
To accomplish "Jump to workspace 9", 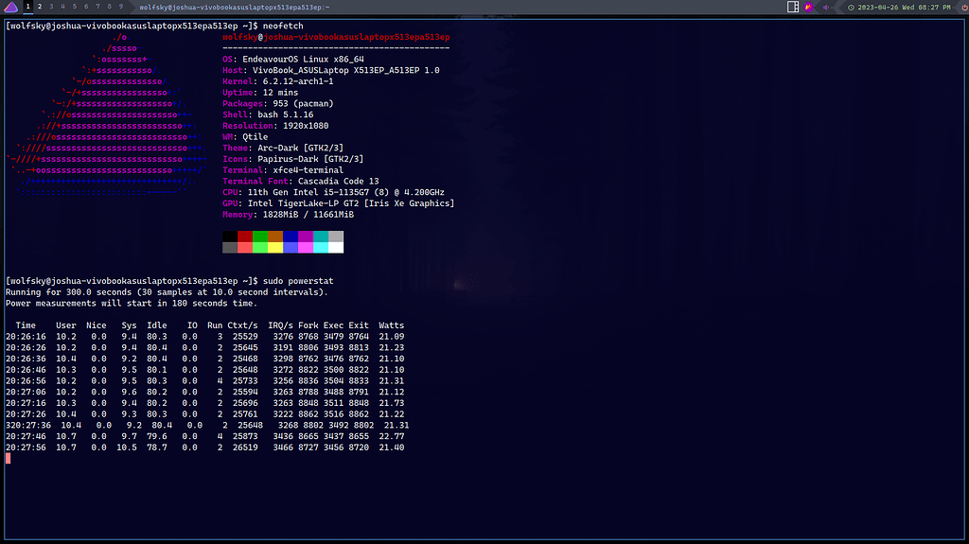I will pos(119,7).
